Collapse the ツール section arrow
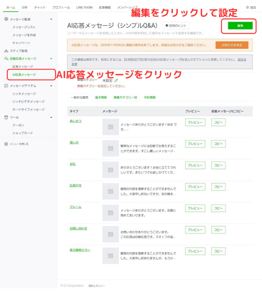This screenshot has height=292, width=262. pos(51,118)
